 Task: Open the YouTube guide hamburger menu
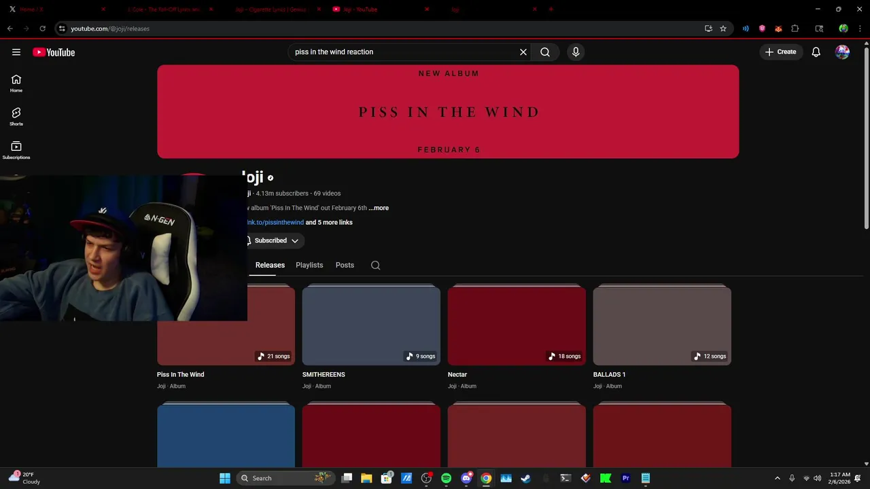tap(16, 52)
